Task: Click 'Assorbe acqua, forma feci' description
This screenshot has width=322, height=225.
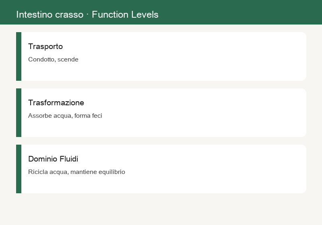Action: [65, 116]
